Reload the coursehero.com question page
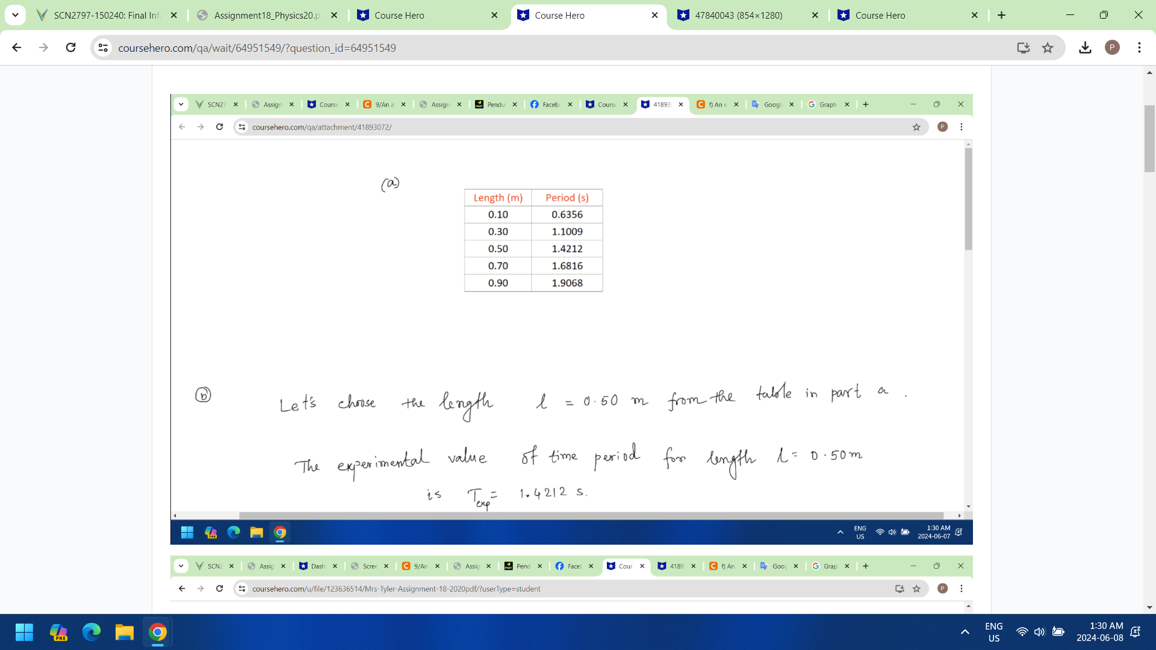Viewport: 1156px width, 650px height. [x=71, y=48]
